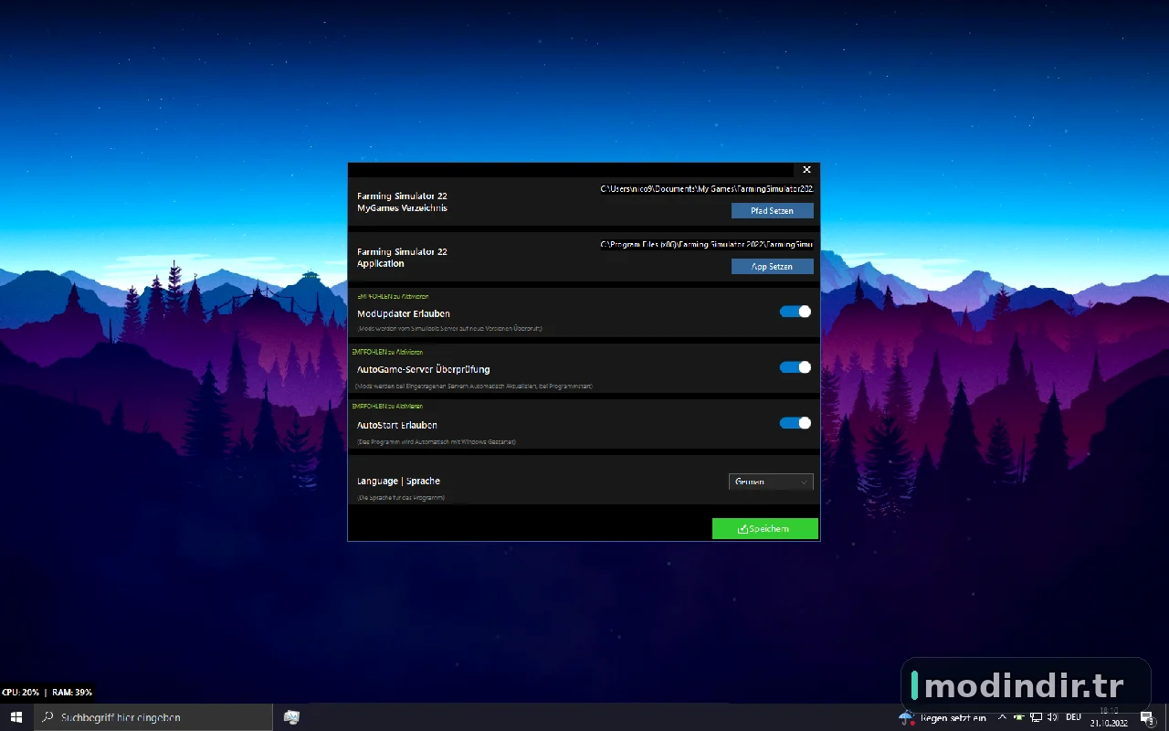1169x731 pixels.
Task: Open the pinned taskbar application icon
Action: click(292, 717)
